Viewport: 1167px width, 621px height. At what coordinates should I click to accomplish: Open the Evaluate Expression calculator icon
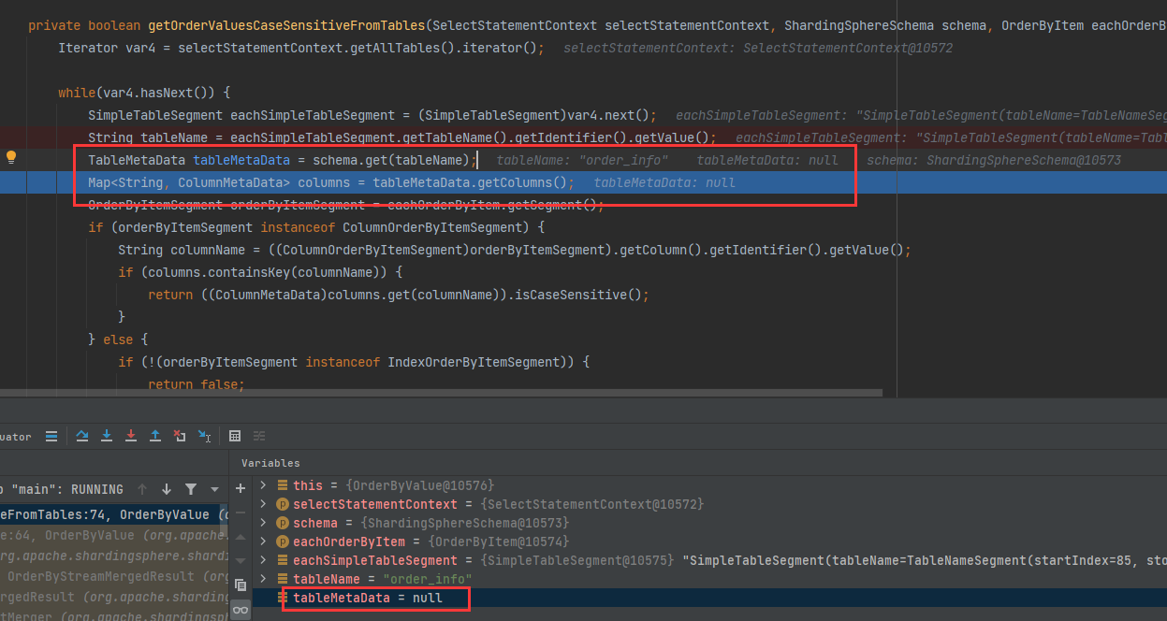point(234,436)
